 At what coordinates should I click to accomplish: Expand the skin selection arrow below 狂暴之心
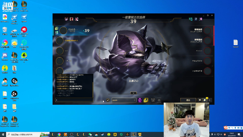click(x=133, y=93)
